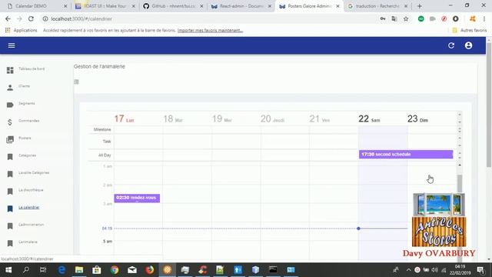Open the Commandes menu link

(29, 121)
